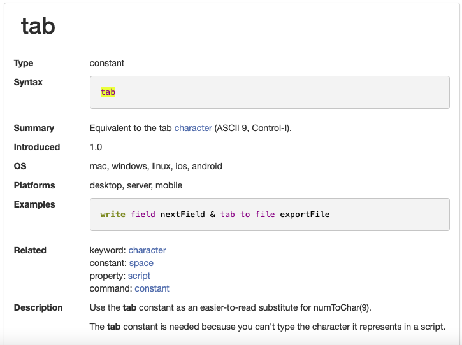Open the keyword "character" link under Related
The width and height of the screenshot is (462, 345).
pos(147,250)
